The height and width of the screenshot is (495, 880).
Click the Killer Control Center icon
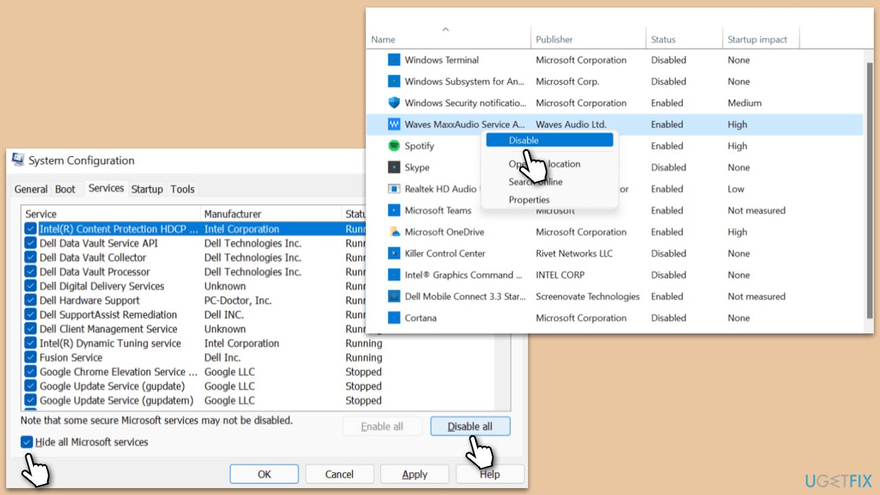[x=394, y=253]
